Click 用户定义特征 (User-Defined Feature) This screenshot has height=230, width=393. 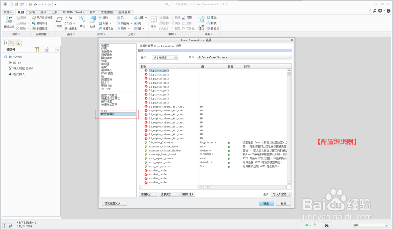[x=42, y=18]
